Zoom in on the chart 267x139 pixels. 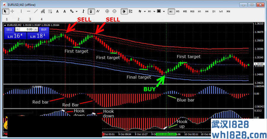pos(107,11)
